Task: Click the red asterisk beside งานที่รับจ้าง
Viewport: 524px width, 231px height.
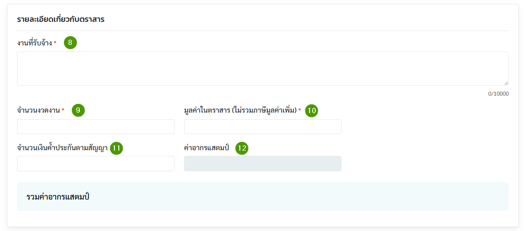Action: [55, 43]
